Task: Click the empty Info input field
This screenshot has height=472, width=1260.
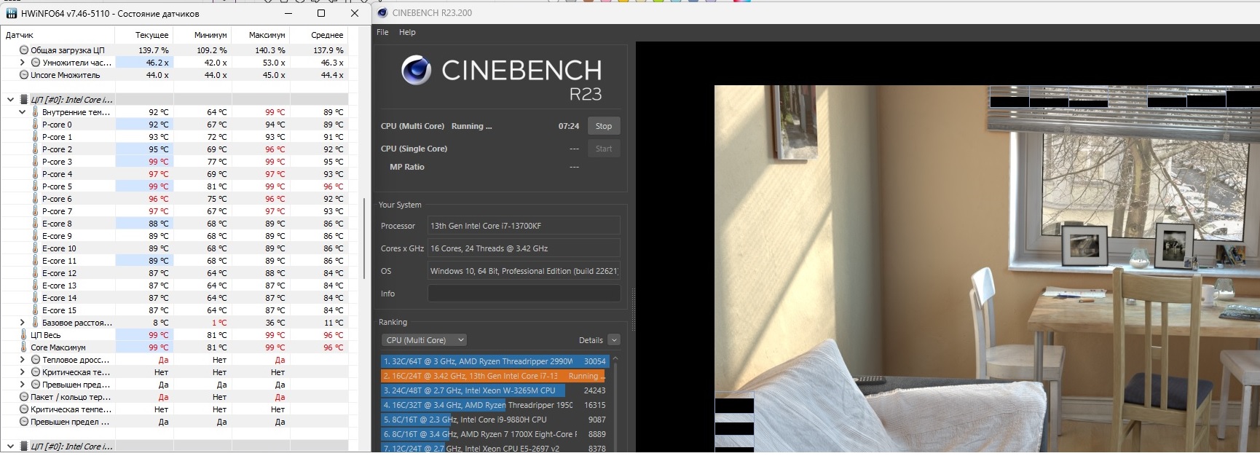Action: pyautogui.click(x=524, y=294)
